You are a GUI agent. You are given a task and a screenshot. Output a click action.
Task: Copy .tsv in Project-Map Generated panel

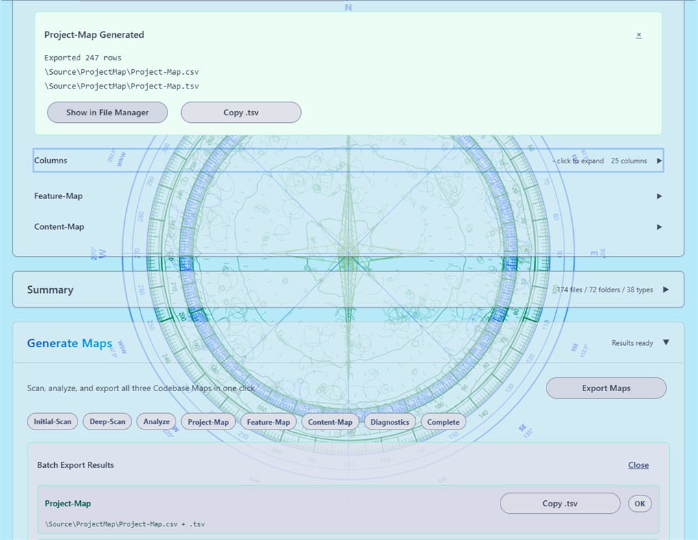(241, 113)
